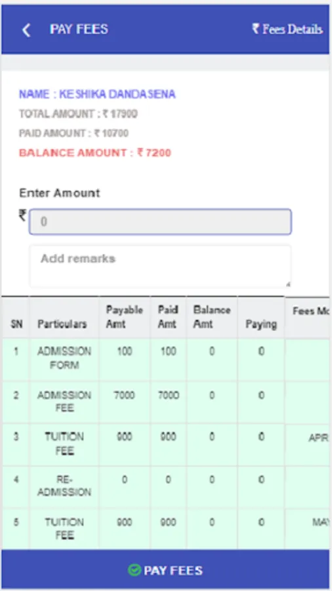The image size is (332, 591).
Task: Select the RE-ADMISSION row
Action: (x=165, y=486)
